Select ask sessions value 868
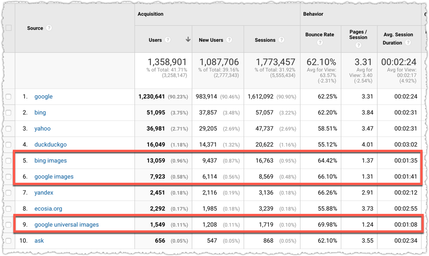The width and height of the screenshot is (429, 256). click(x=268, y=241)
